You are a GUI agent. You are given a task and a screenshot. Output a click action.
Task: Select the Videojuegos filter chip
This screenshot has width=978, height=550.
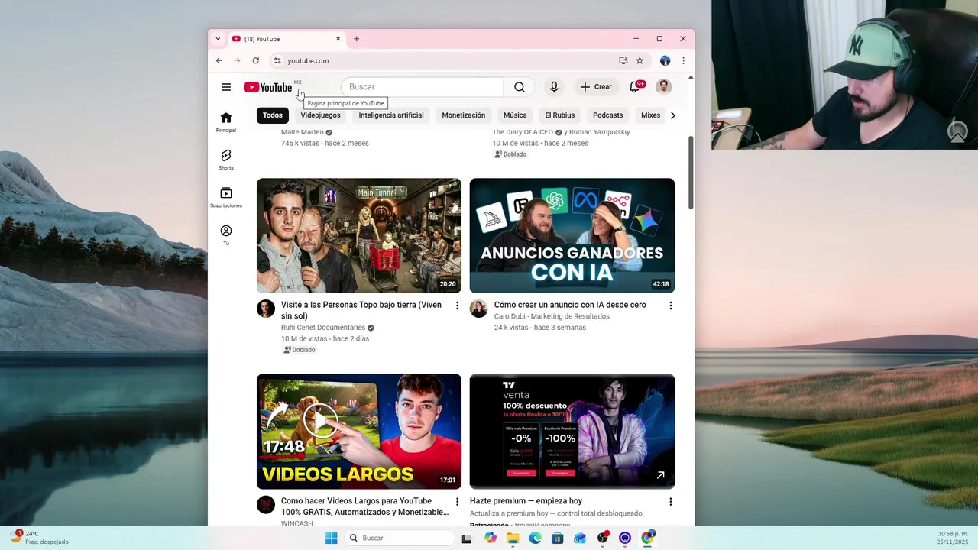tap(320, 115)
